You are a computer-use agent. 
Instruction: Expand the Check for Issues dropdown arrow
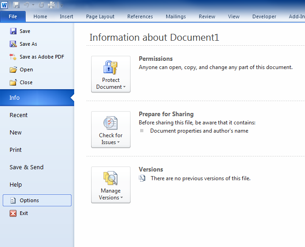pyautogui.click(x=119, y=142)
